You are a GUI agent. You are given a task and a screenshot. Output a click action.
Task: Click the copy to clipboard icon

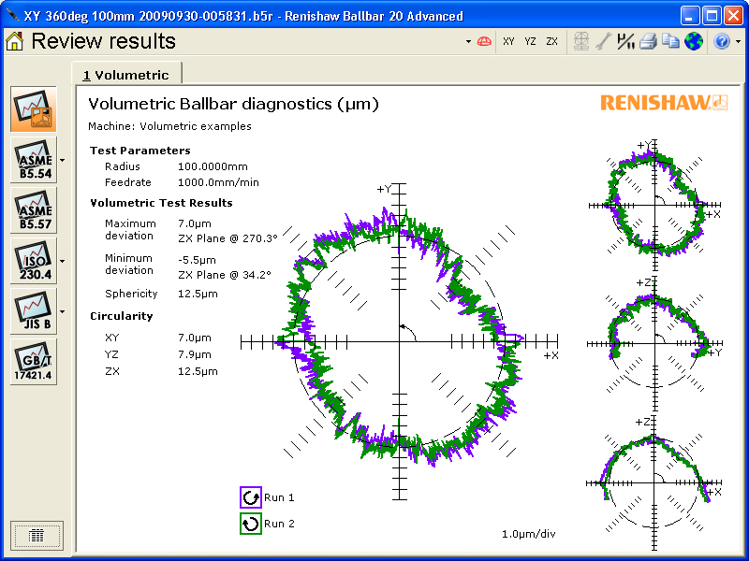coord(670,41)
